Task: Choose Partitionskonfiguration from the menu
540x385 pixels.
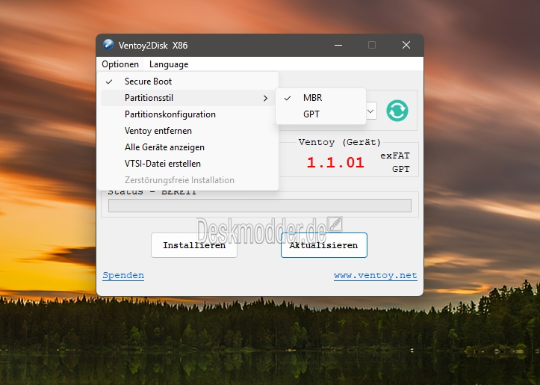Action: 187,114
